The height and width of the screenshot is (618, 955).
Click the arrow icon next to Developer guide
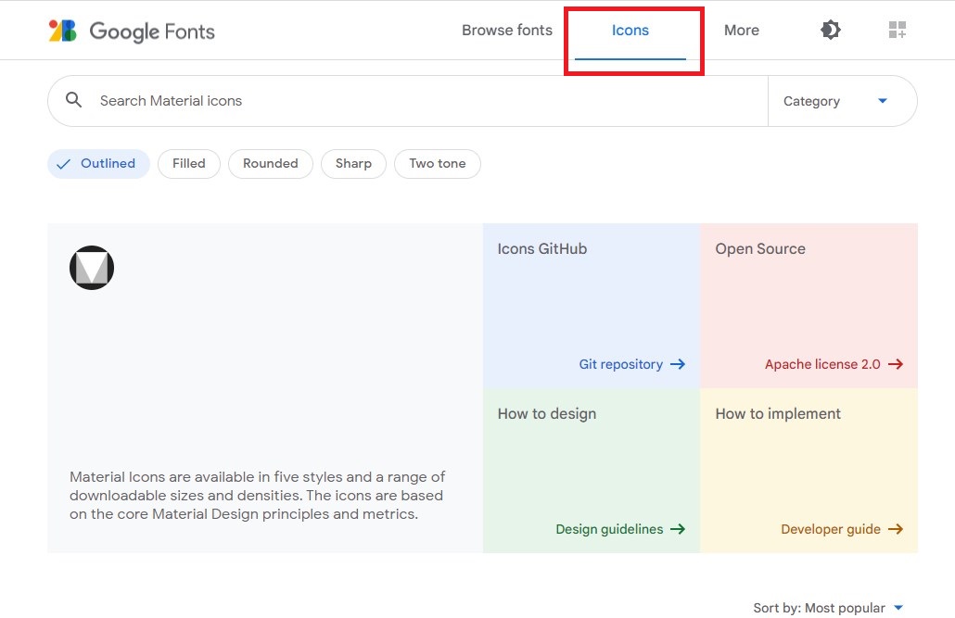pos(896,529)
